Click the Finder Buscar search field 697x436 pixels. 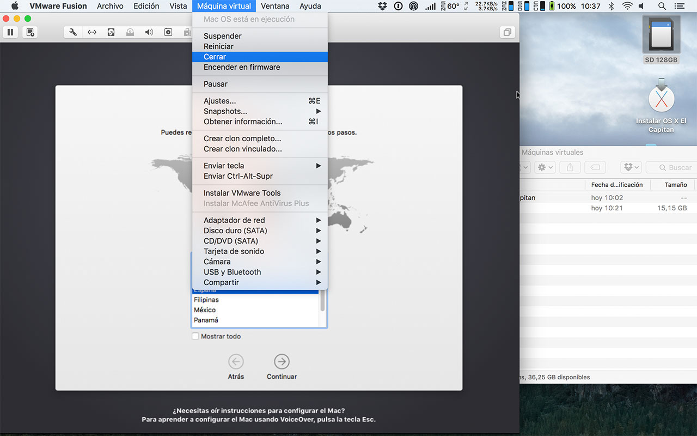tap(671, 167)
